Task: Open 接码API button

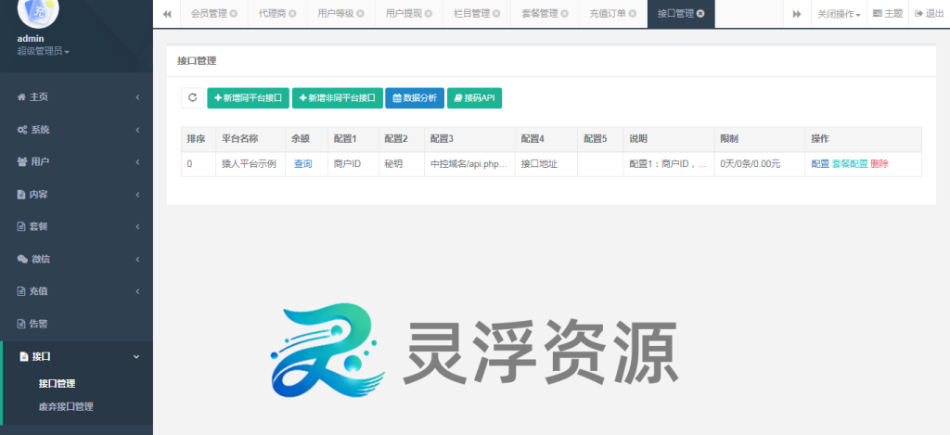Action: click(474, 97)
